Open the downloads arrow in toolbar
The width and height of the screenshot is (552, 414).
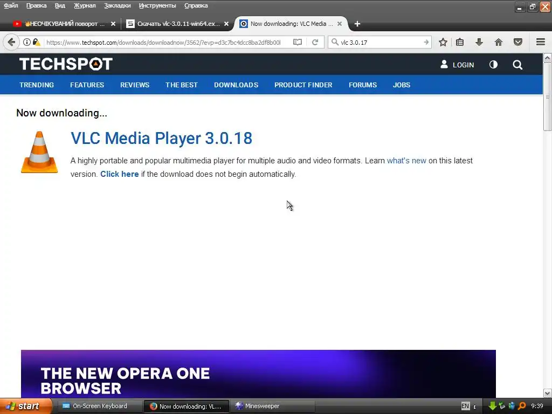click(479, 42)
